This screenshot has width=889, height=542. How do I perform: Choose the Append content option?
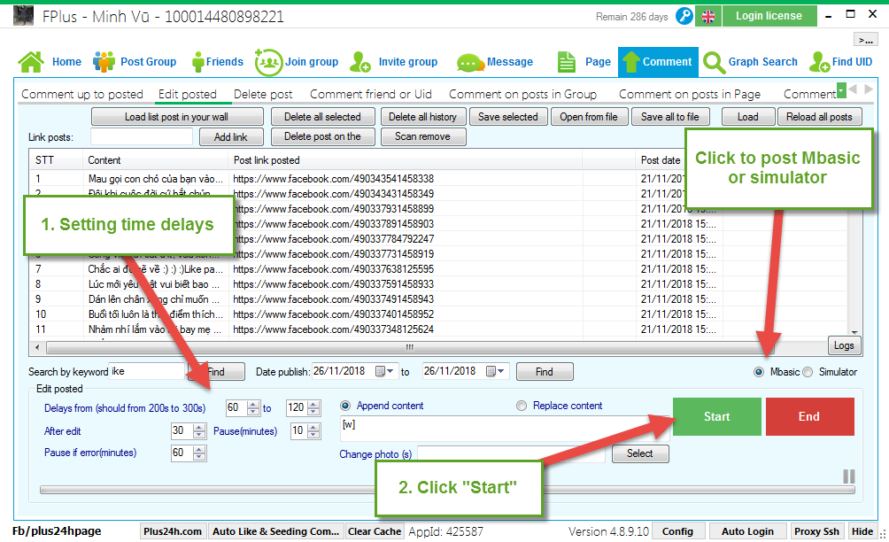pos(345,406)
